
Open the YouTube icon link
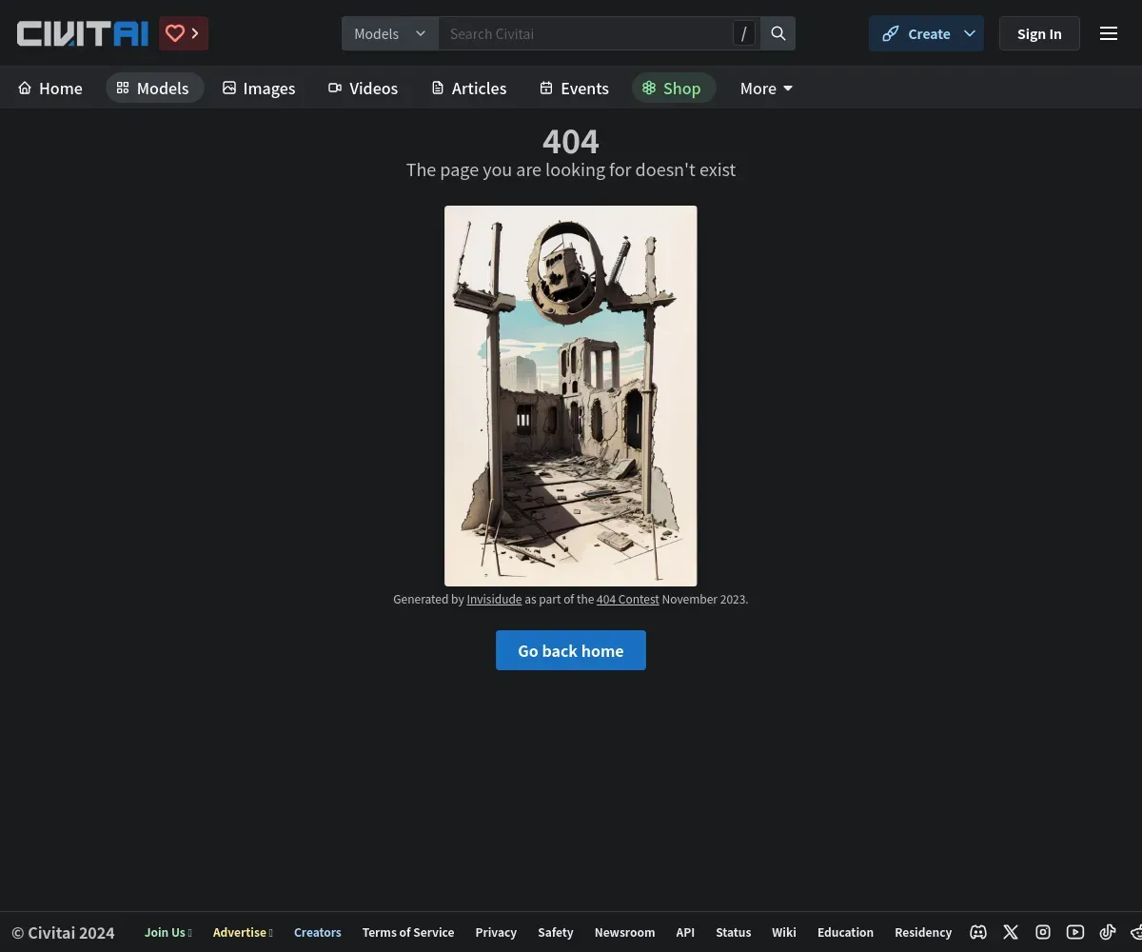(1075, 932)
